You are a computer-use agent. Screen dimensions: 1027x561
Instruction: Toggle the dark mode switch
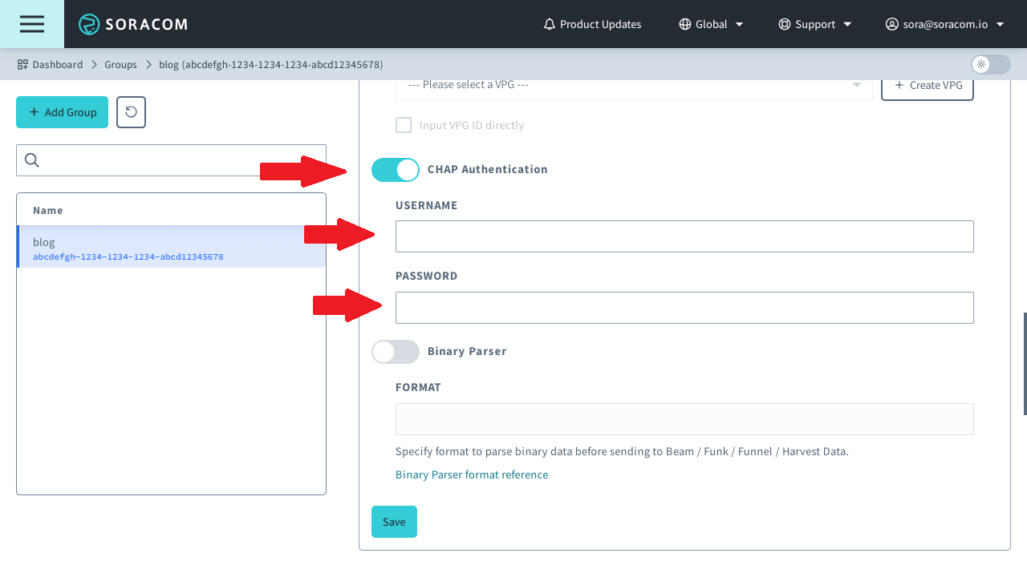point(990,64)
